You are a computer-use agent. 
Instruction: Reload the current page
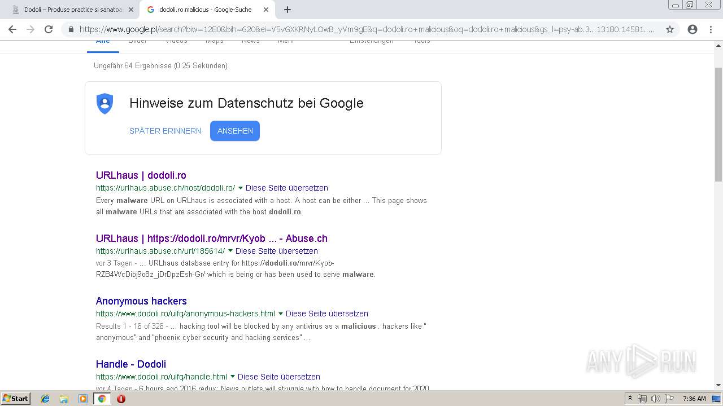click(x=49, y=29)
